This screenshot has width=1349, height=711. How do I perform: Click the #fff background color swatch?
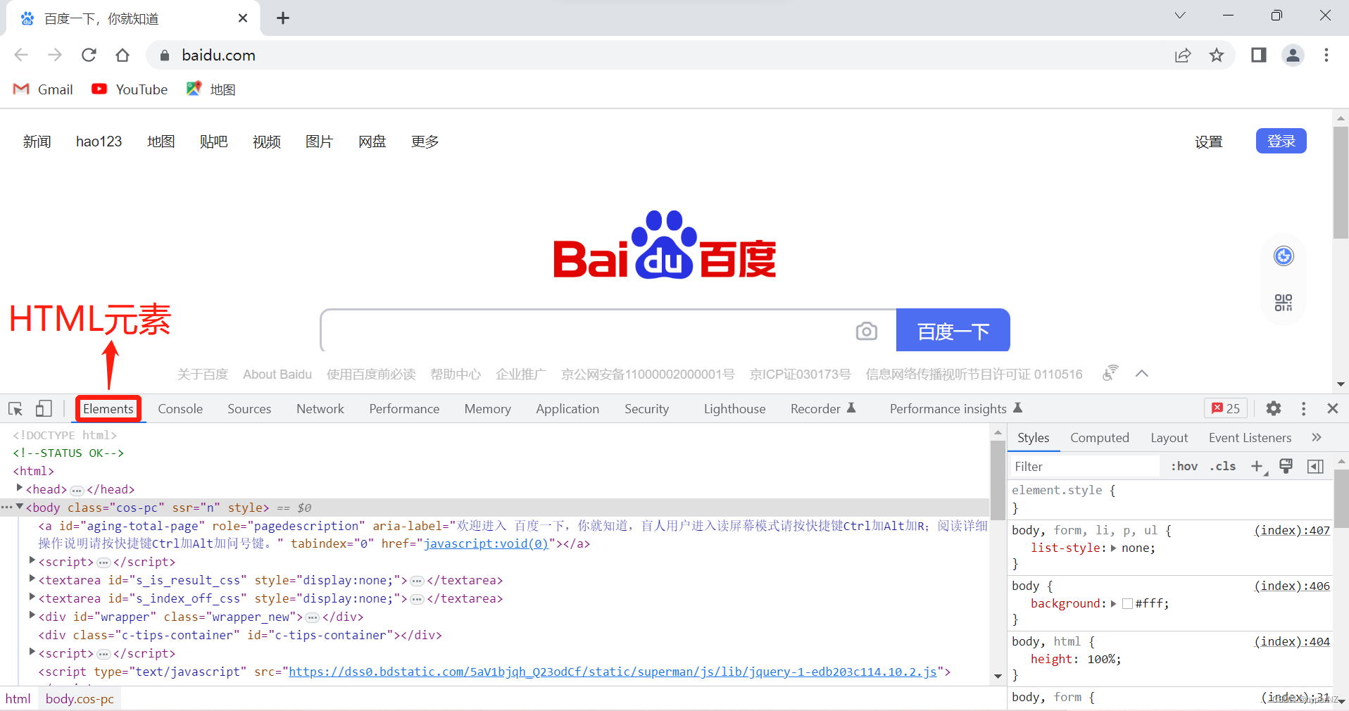click(x=1127, y=603)
